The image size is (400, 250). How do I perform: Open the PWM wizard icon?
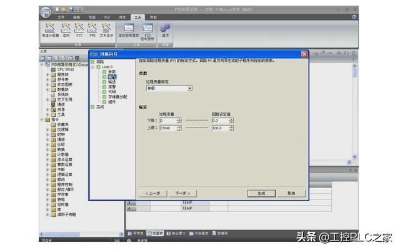[x=92, y=30]
